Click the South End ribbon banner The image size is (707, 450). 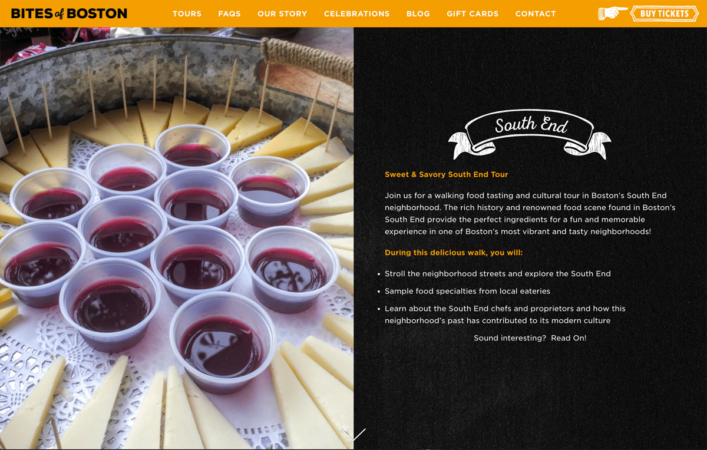click(x=530, y=134)
